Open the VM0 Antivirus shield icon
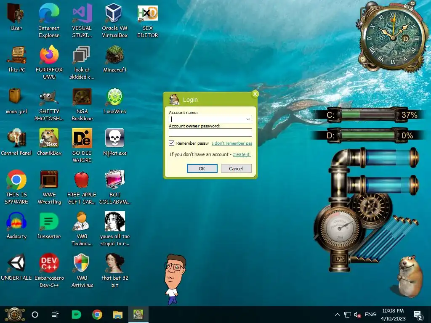The image size is (431, 323). point(82,270)
